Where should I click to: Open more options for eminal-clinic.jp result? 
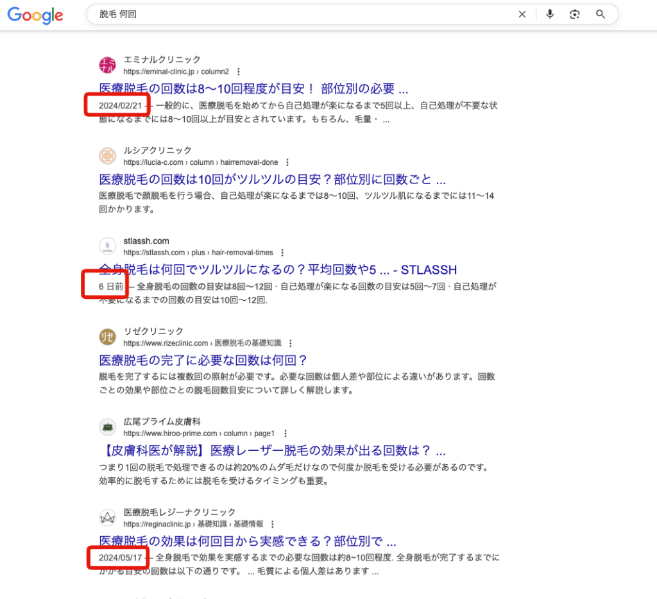[x=239, y=72]
